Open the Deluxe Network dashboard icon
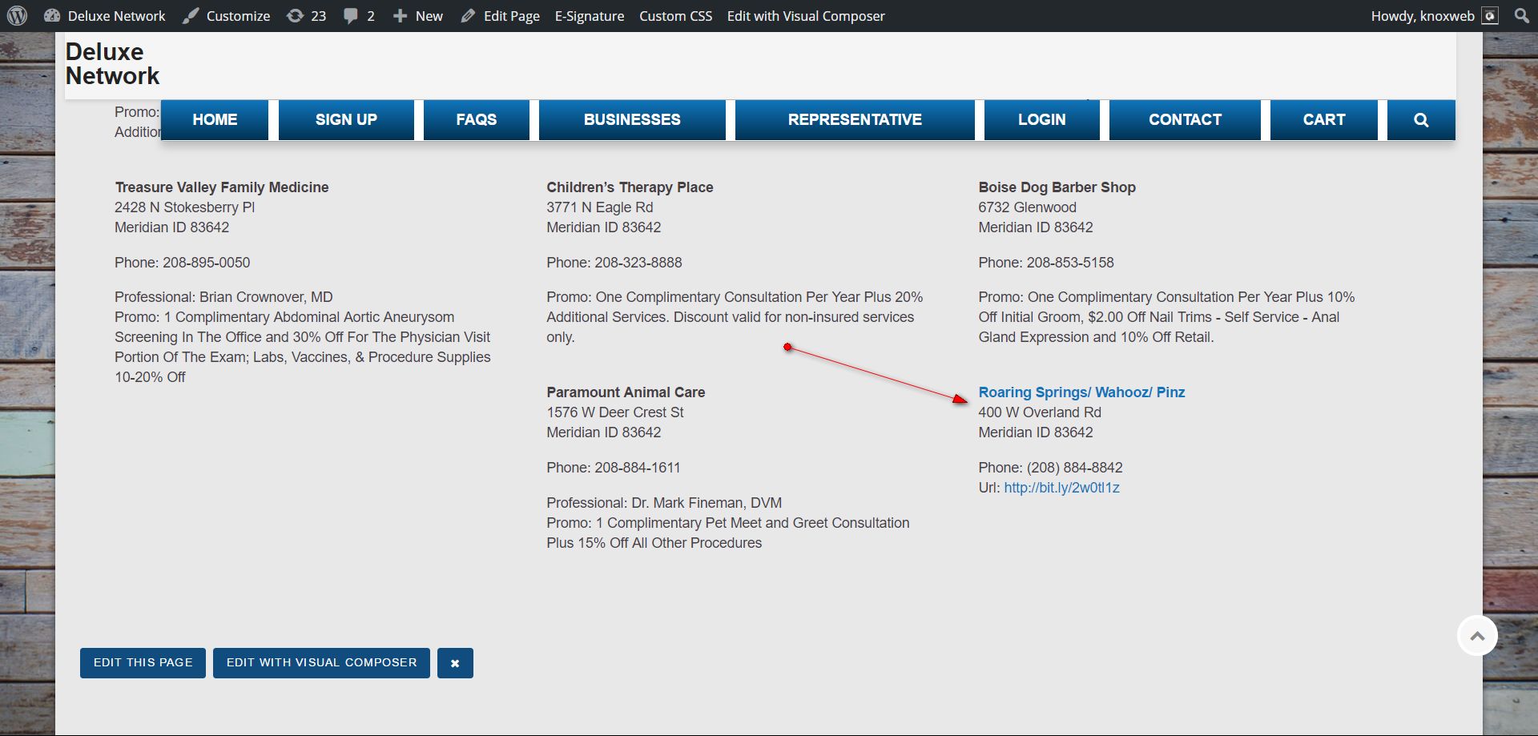This screenshot has height=736, width=1538. click(x=52, y=16)
